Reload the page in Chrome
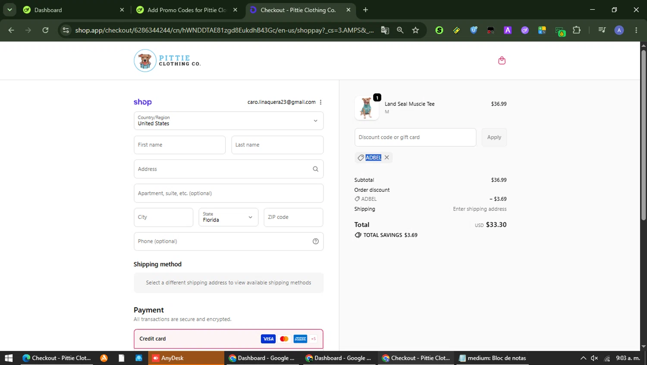The height and width of the screenshot is (365, 647). point(45,30)
